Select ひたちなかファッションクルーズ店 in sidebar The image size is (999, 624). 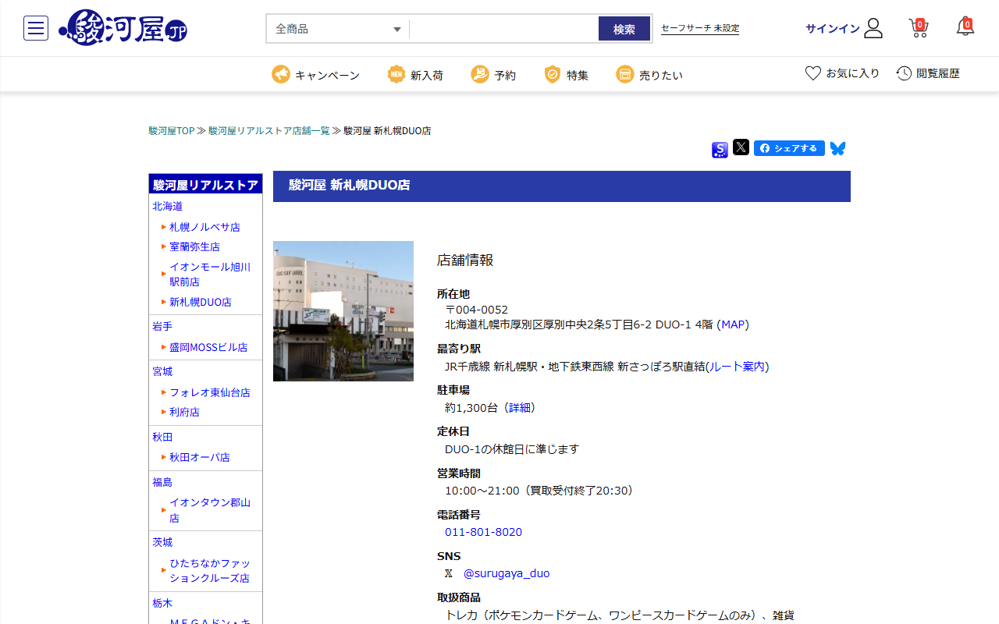tap(210, 570)
